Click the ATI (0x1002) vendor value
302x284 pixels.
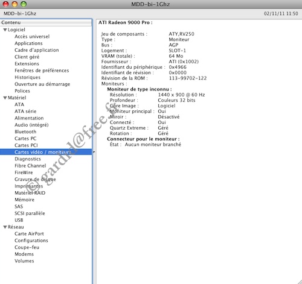184,62
